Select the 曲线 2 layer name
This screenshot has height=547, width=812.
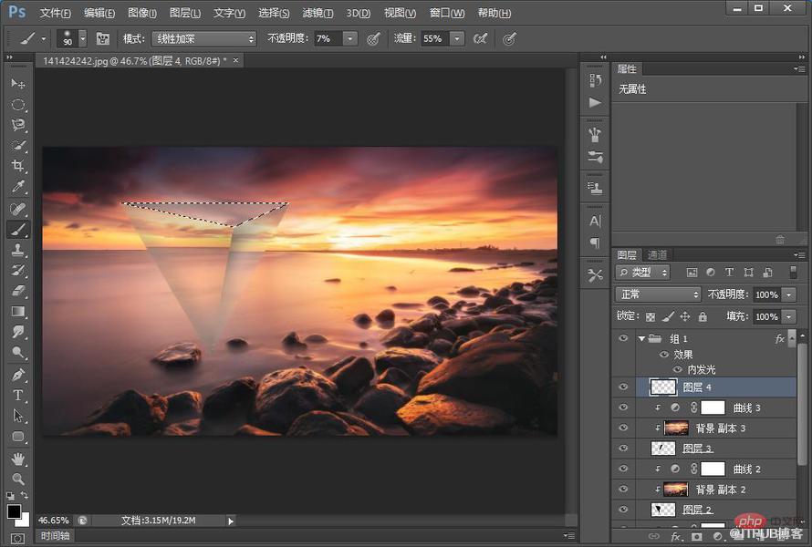746,470
